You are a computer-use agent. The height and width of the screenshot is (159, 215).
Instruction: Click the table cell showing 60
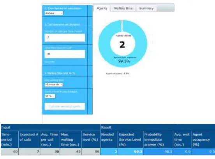(x=9, y=152)
